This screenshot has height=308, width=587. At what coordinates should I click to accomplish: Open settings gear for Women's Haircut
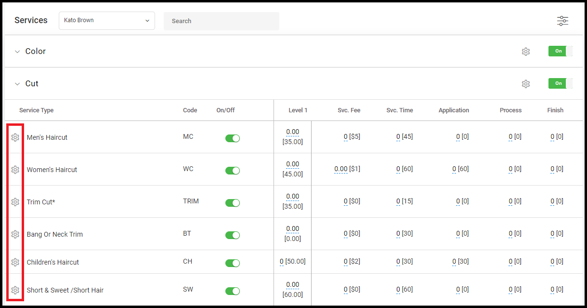[x=15, y=170]
